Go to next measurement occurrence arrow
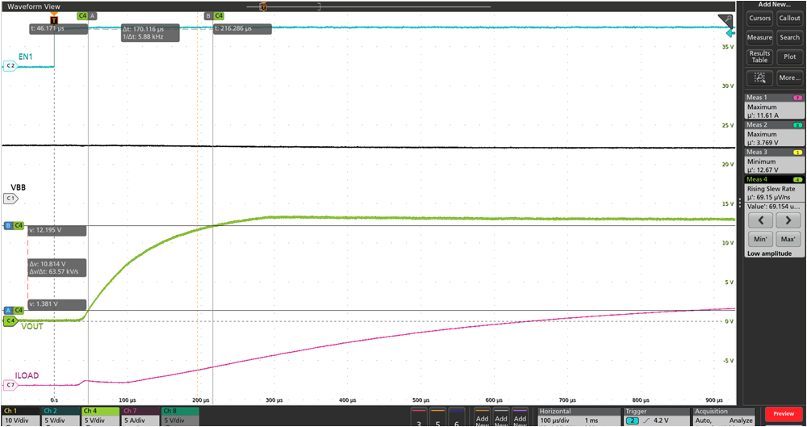807x427 pixels. 788,220
